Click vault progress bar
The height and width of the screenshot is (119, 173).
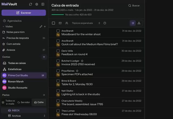pos(58,15)
